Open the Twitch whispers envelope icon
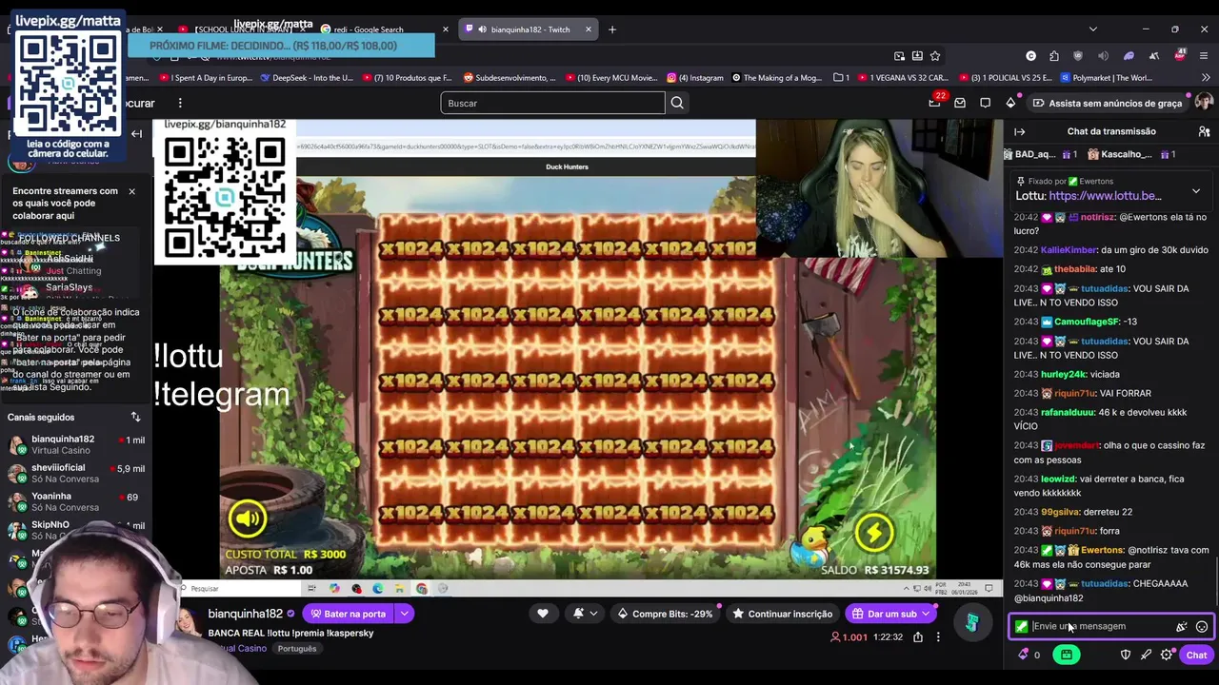The width and height of the screenshot is (1219, 685). (960, 103)
